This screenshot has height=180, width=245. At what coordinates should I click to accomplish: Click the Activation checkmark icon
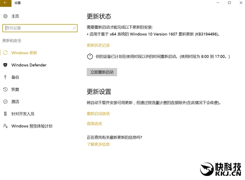(x=5, y=102)
